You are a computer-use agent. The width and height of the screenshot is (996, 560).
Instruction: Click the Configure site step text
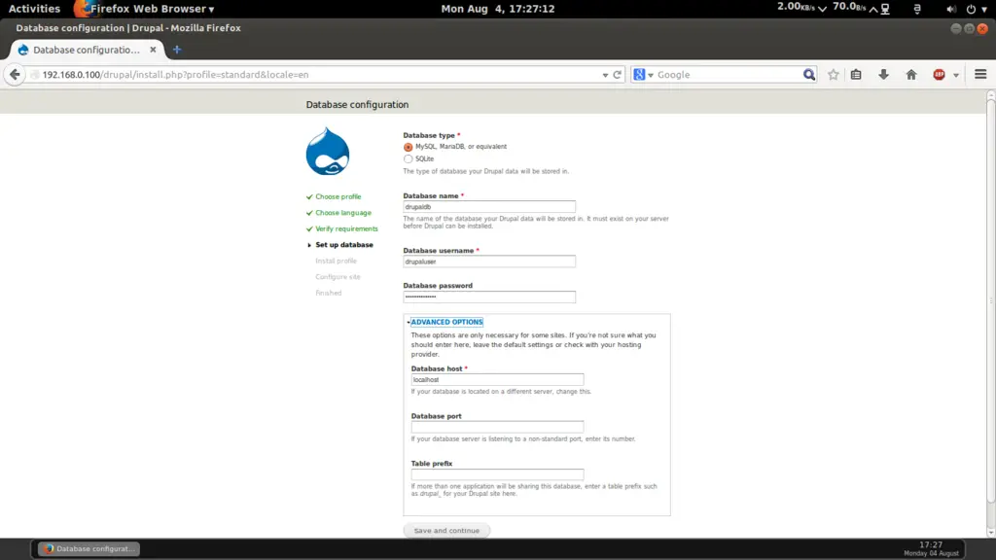pyautogui.click(x=338, y=277)
